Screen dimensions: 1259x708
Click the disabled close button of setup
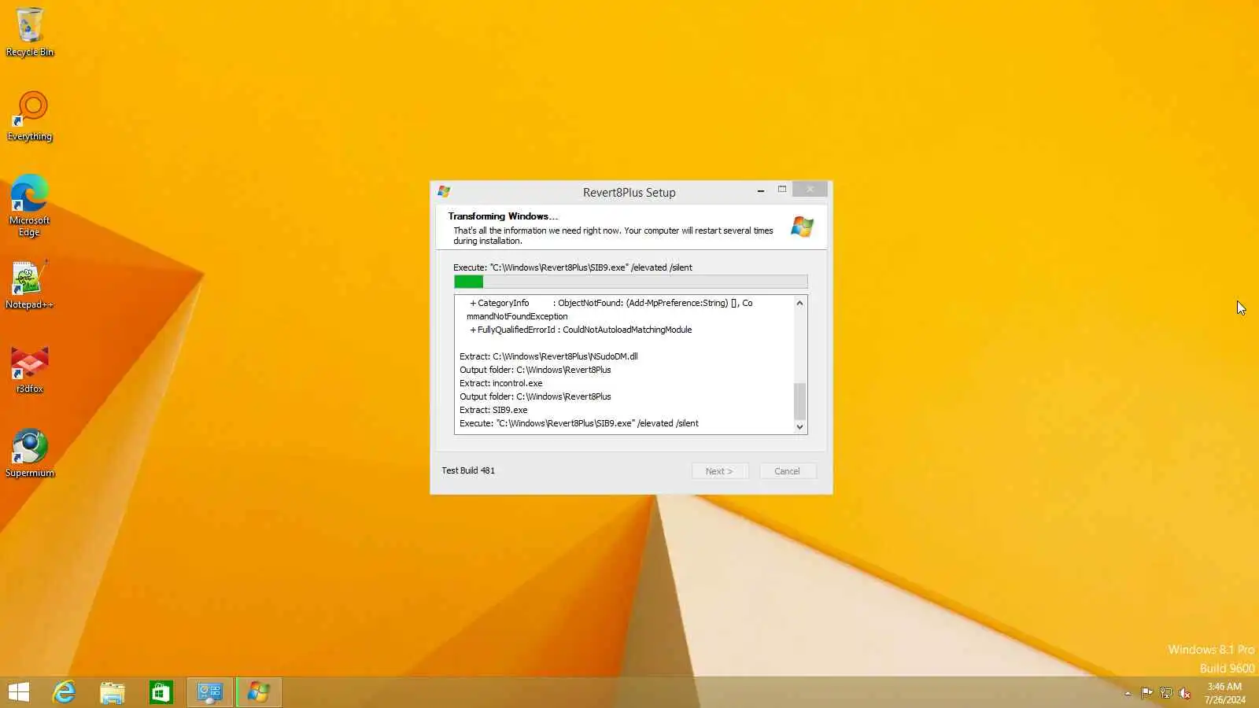pyautogui.click(x=810, y=190)
